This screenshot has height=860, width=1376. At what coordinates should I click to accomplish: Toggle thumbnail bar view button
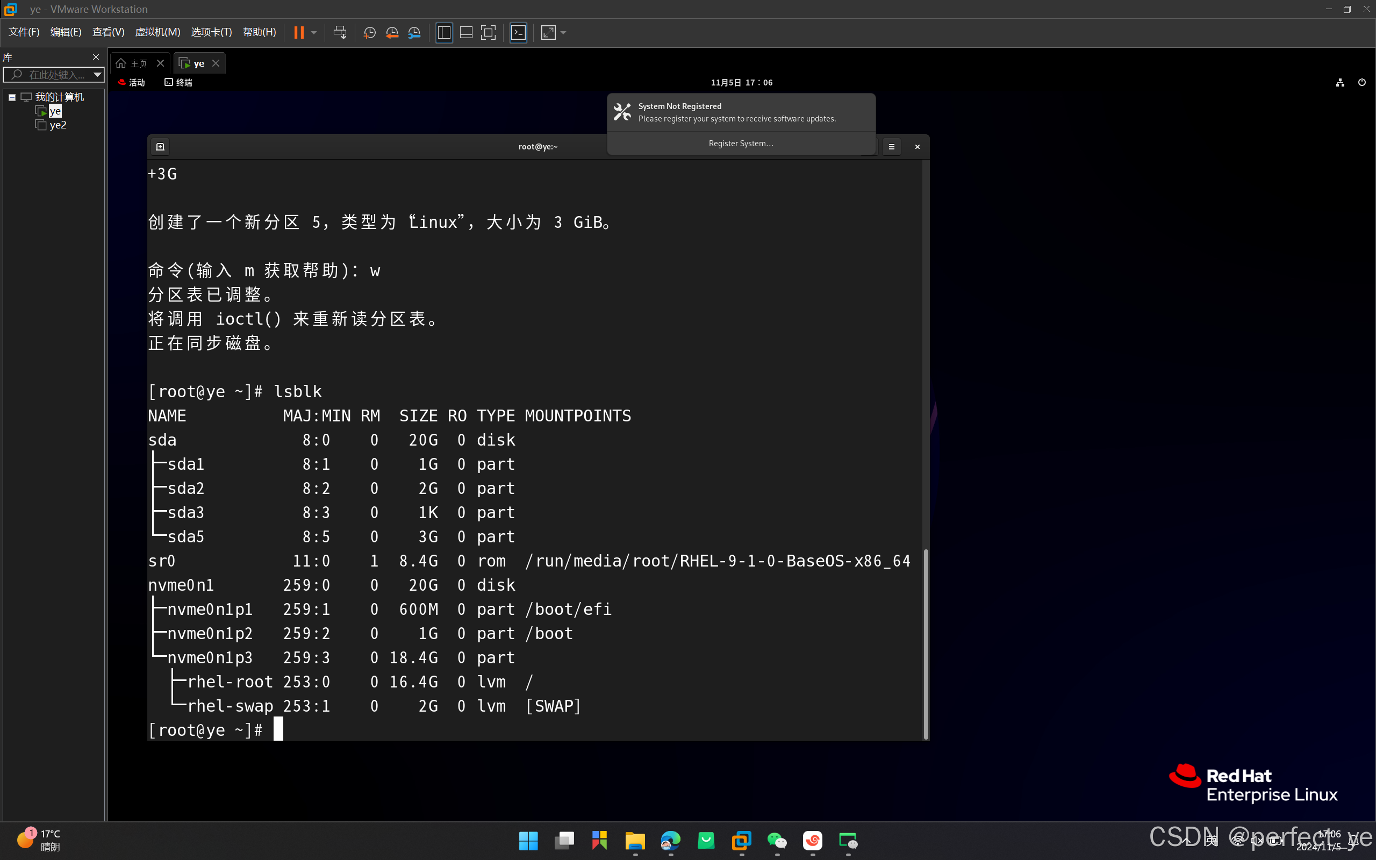[465, 32]
